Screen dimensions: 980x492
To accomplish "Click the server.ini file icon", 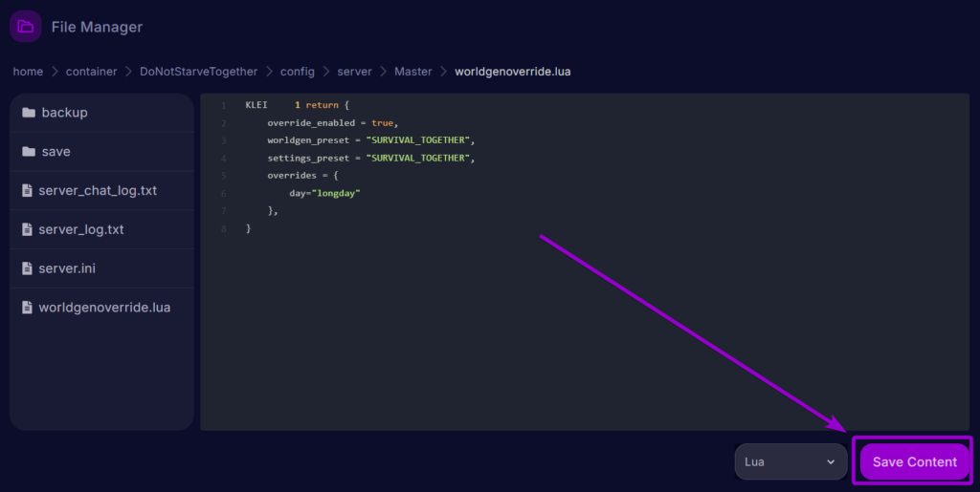I will [x=27, y=269].
